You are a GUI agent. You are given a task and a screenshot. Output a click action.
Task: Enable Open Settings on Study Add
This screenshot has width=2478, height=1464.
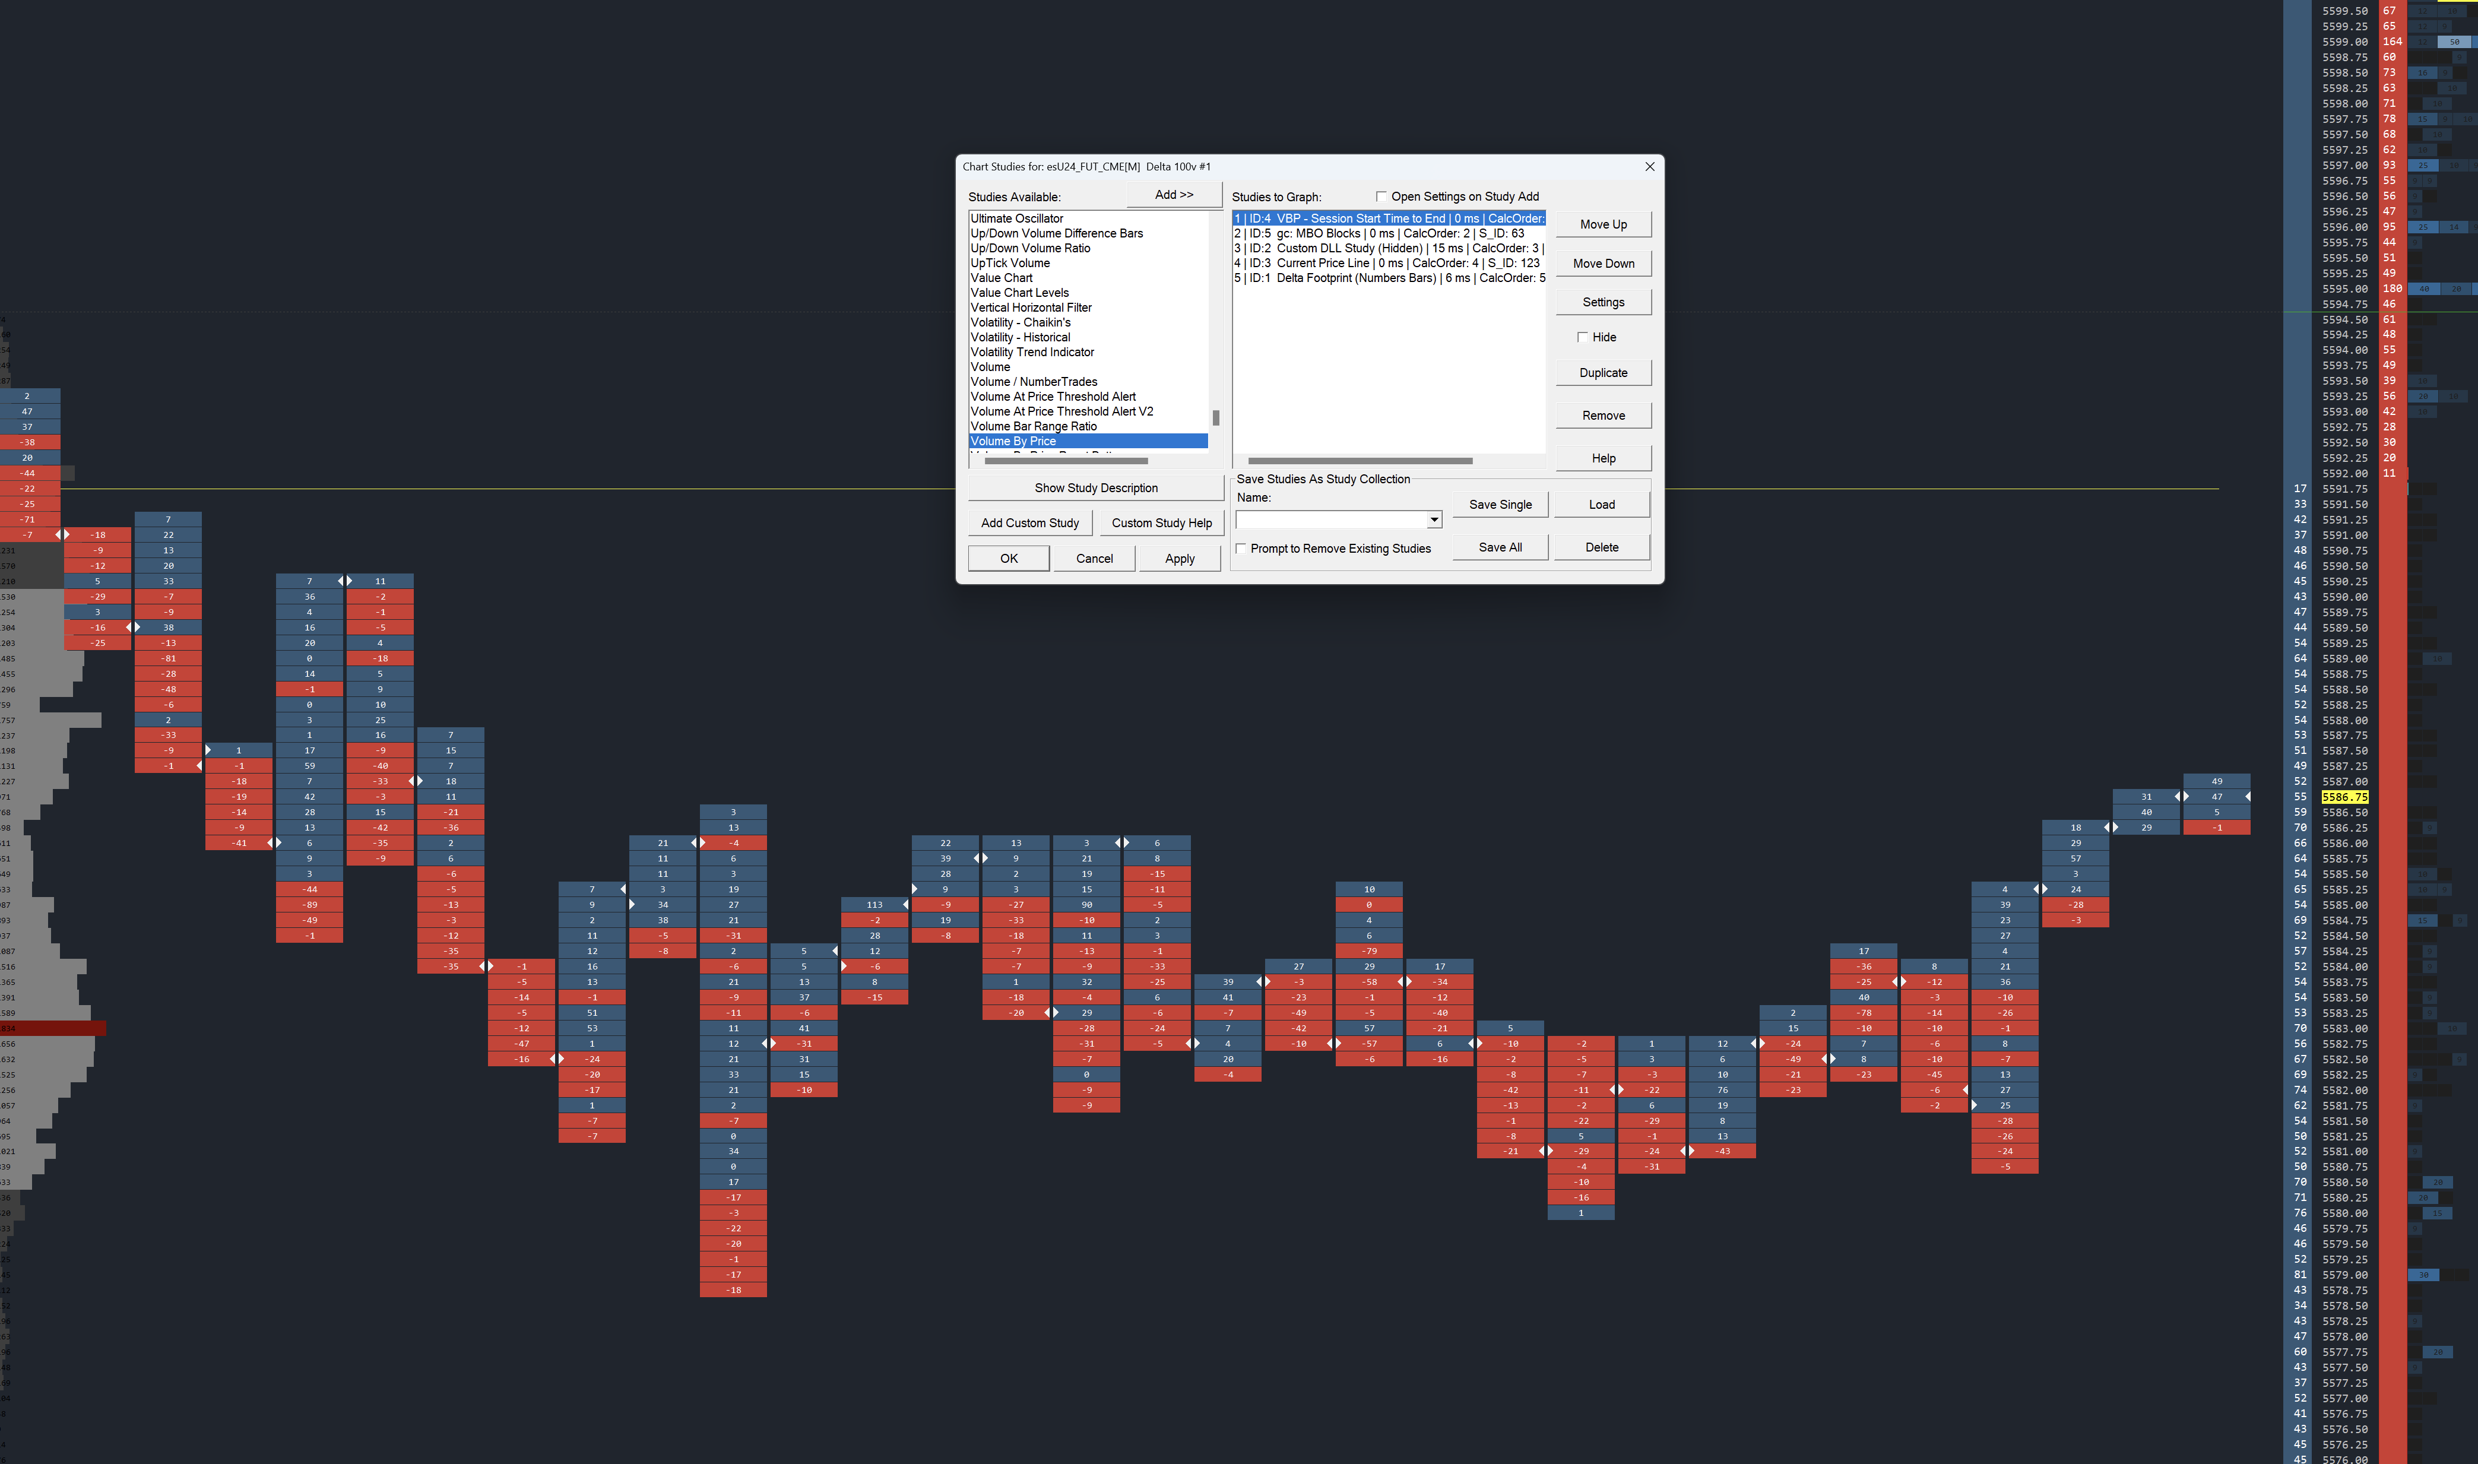point(1381,197)
